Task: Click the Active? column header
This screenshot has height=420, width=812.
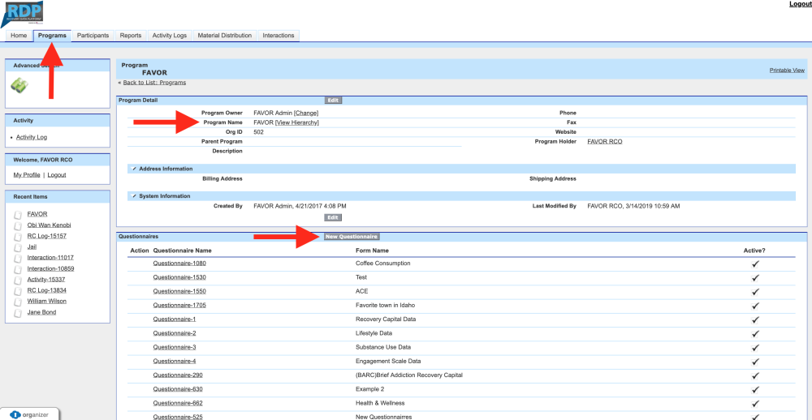Action: pos(754,251)
